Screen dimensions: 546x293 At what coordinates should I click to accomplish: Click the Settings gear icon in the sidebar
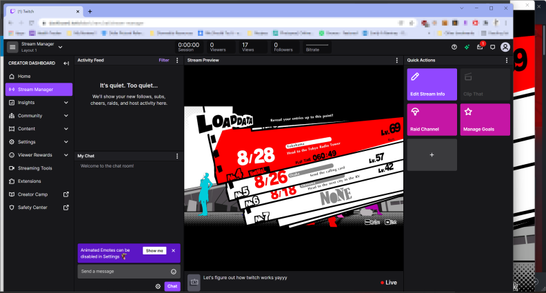(12, 142)
